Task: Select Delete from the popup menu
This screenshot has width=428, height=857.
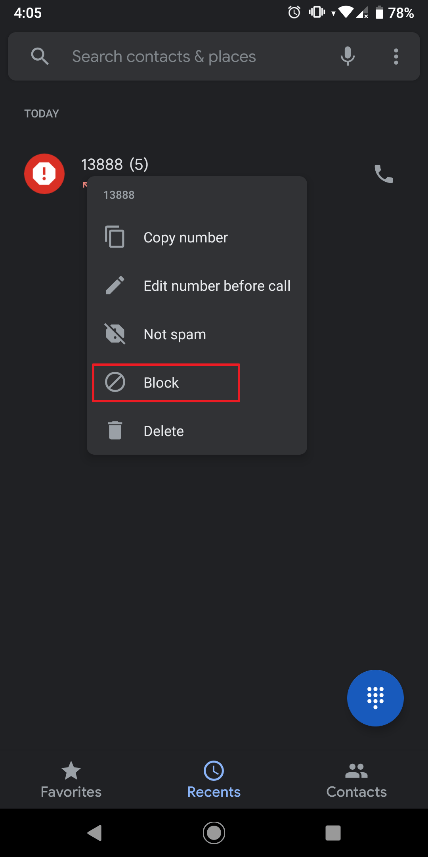Action: tap(164, 431)
